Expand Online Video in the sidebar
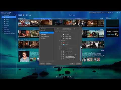Image resolution: width=121 pixels, height=90 pixels. coord(3,29)
